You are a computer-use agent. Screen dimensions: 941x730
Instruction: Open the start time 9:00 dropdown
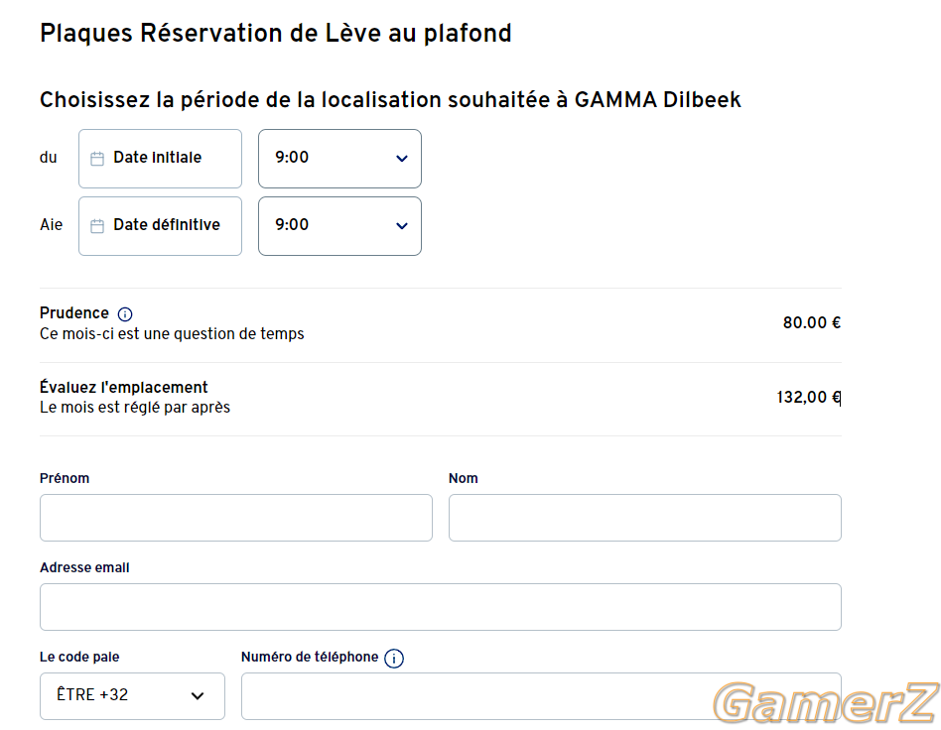click(339, 159)
